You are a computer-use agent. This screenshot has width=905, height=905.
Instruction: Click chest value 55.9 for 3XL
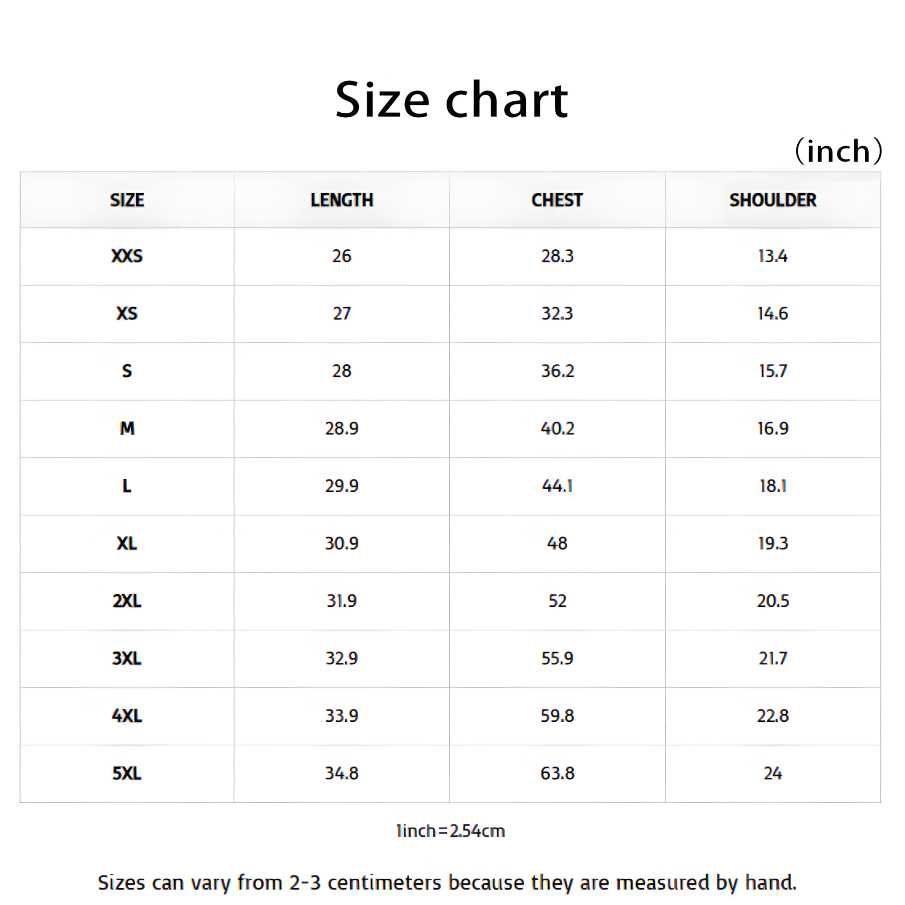tap(557, 658)
